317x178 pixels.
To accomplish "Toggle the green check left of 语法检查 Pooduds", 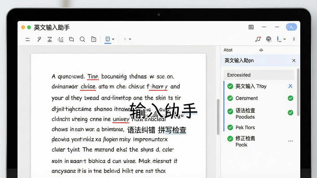I will click(230, 111).
